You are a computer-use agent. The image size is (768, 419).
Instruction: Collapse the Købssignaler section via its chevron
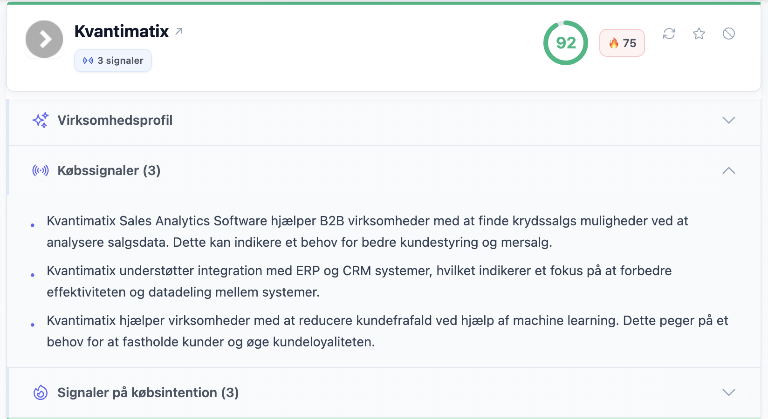tap(728, 170)
